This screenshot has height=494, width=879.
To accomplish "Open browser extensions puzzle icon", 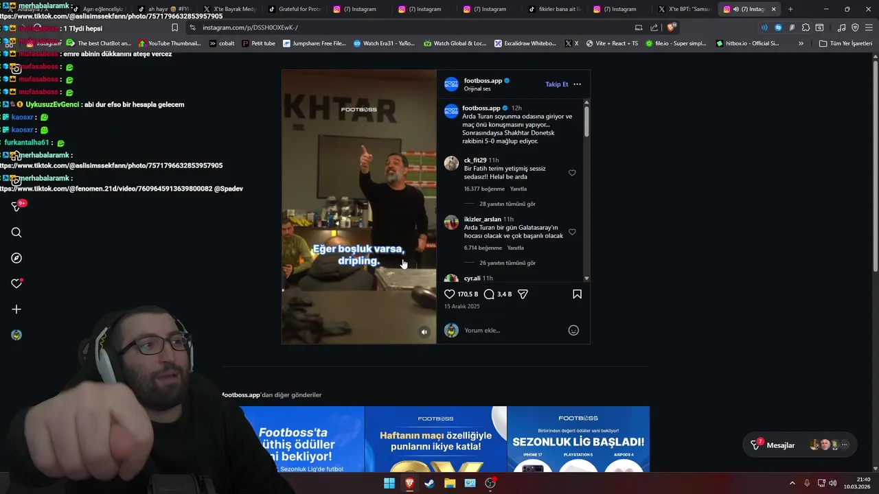I will point(806,27).
